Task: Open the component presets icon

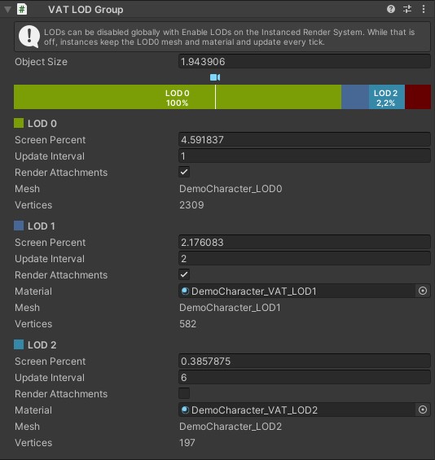Action: point(407,9)
